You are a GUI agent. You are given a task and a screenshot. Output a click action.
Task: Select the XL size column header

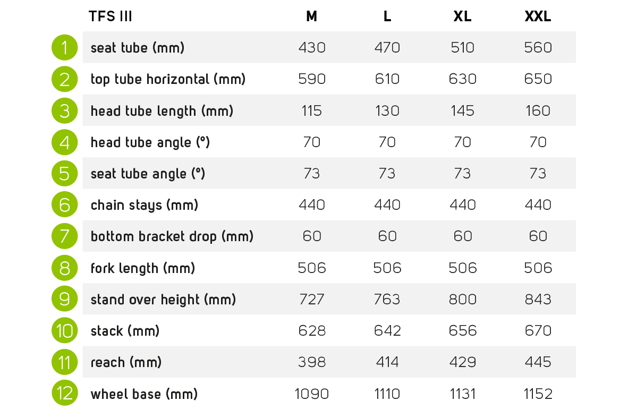point(463,16)
